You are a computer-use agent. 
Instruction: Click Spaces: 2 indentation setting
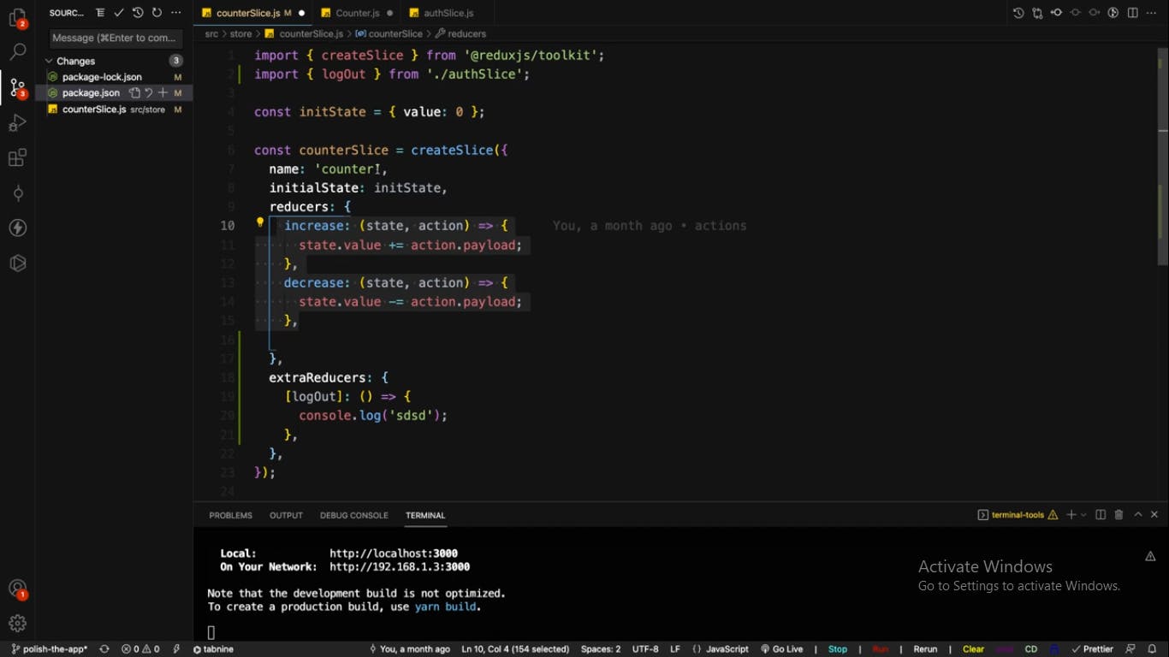(x=601, y=649)
